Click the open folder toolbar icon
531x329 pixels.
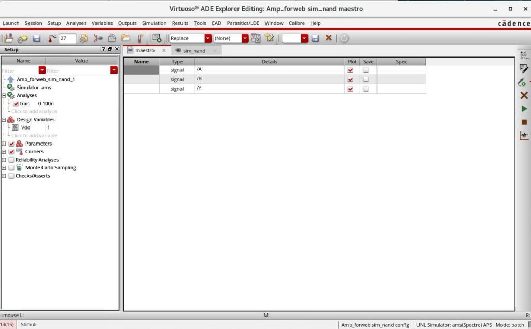[x=126, y=38]
